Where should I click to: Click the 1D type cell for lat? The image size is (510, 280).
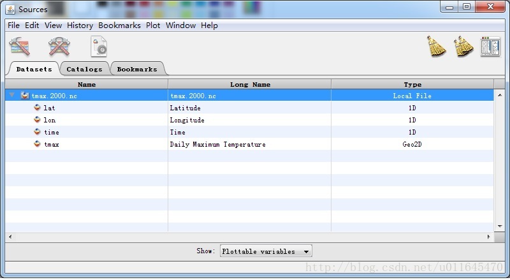tap(412, 108)
